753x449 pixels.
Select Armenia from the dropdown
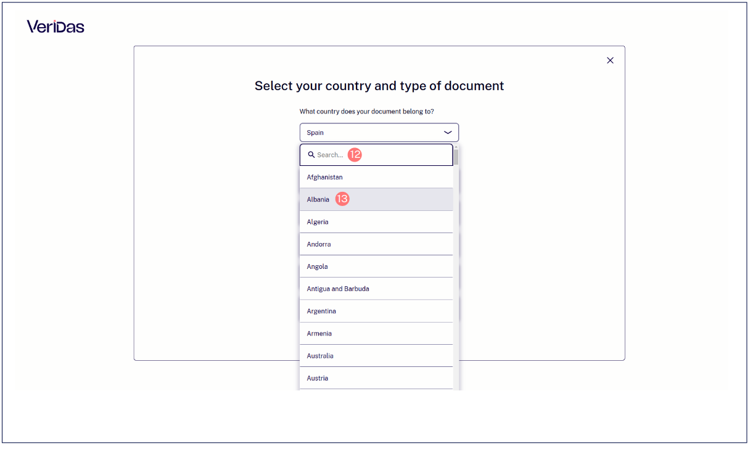click(x=376, y=333)
